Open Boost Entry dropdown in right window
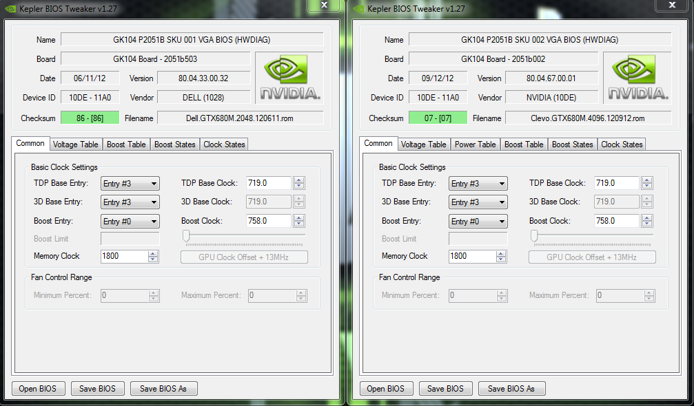Image resolution: width=694 pixels, height=406 pixels. pos(478,222)
